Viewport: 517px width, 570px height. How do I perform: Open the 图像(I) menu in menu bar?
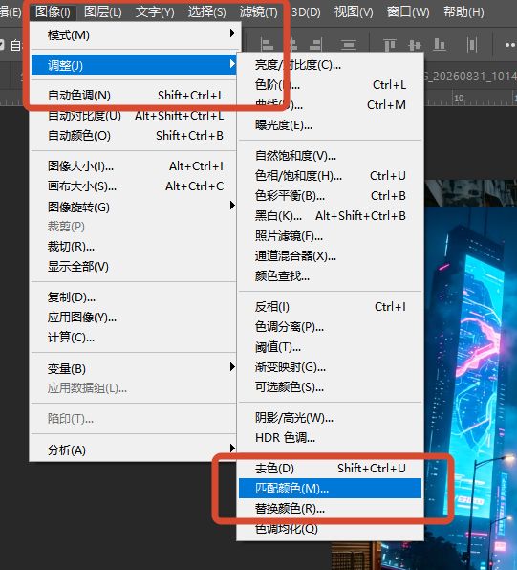pyautogui.click(x=54, y=12)
